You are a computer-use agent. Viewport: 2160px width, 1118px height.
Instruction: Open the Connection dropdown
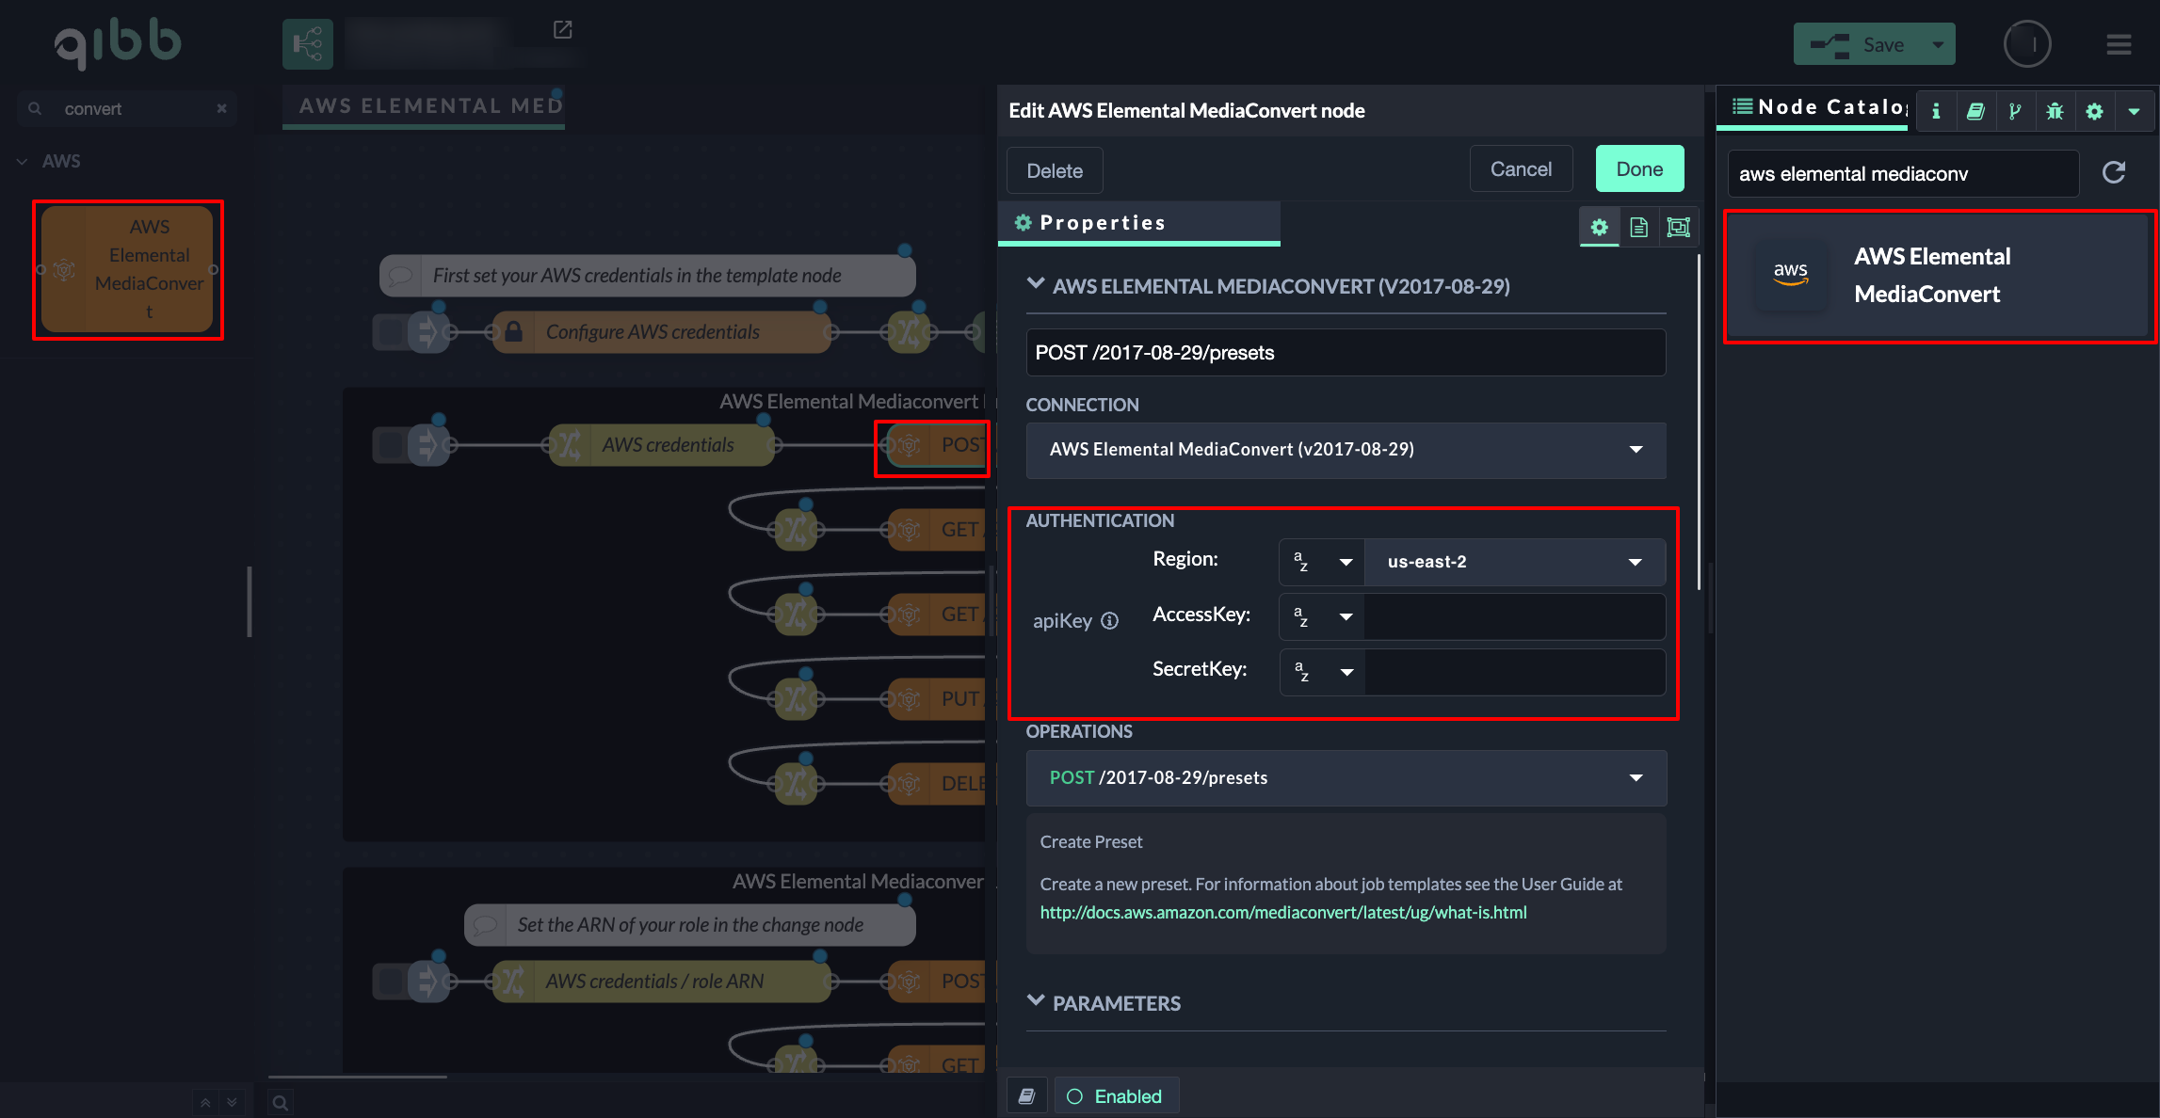tap(1346, 450)
